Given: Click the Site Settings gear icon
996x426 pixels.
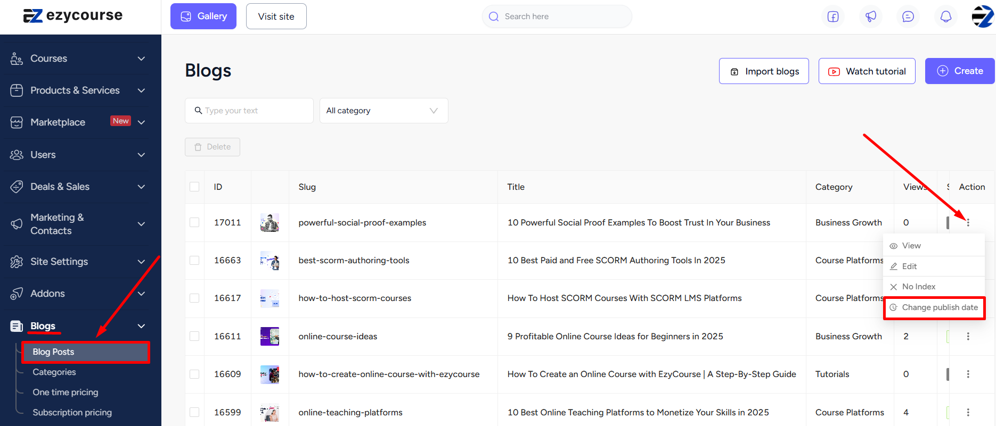Looking at the screenshot, I should coord(17,262).
